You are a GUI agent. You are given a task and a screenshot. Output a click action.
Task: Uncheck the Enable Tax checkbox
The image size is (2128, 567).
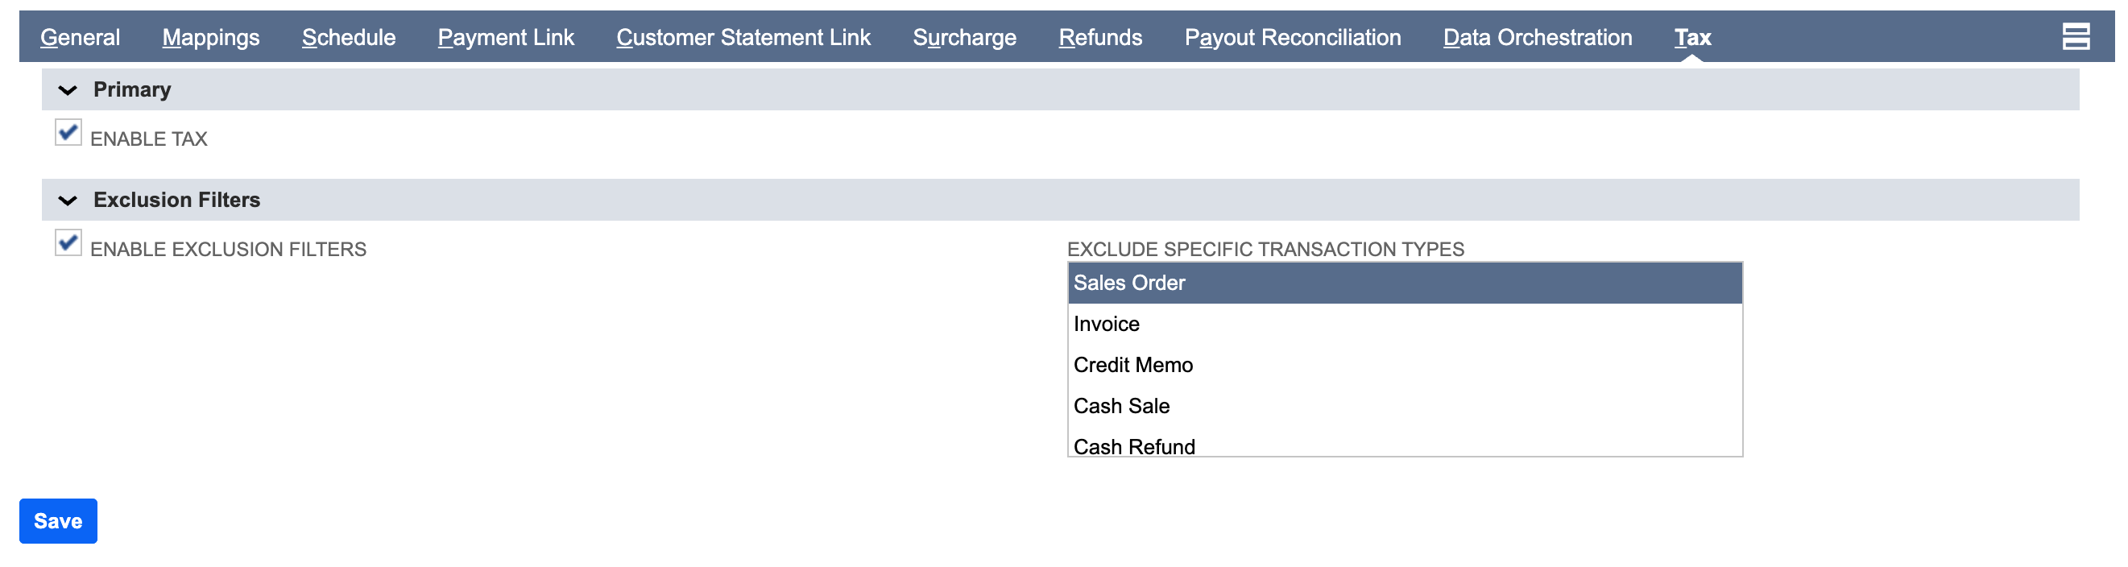[x=68, y=132]
